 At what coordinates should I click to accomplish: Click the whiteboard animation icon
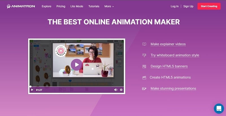pyautogui.click(x=144, y=55)
